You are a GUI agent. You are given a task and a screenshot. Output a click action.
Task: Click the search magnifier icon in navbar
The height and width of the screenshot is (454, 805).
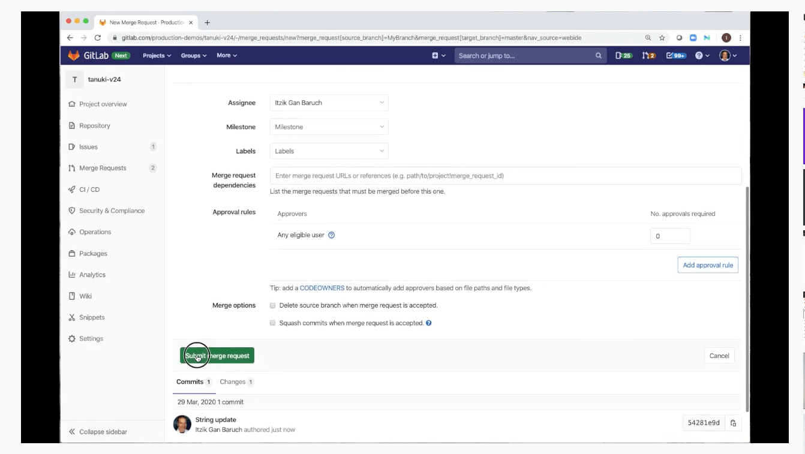(x=598, y=56)
